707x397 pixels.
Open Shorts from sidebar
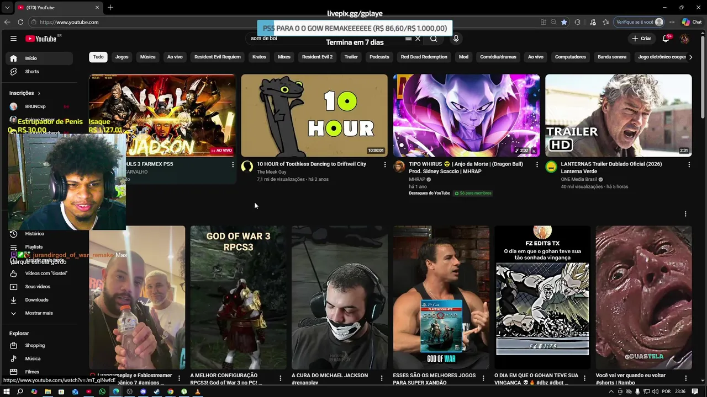pyautogui.click(x=40, y=72)
